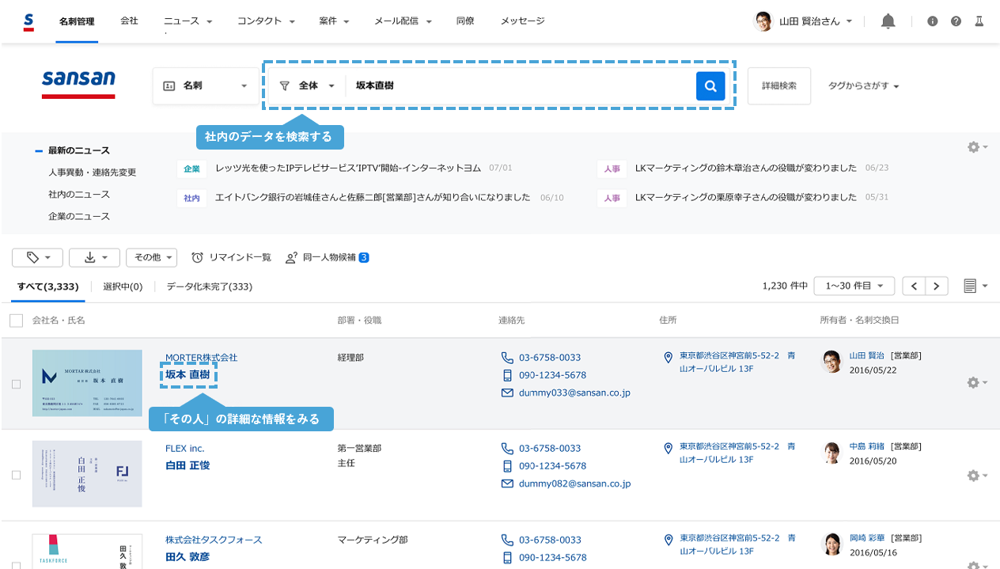This screenshot has height=569, width=1000.
Task: Open メッセージ nav item
Action: pos(522,21)
